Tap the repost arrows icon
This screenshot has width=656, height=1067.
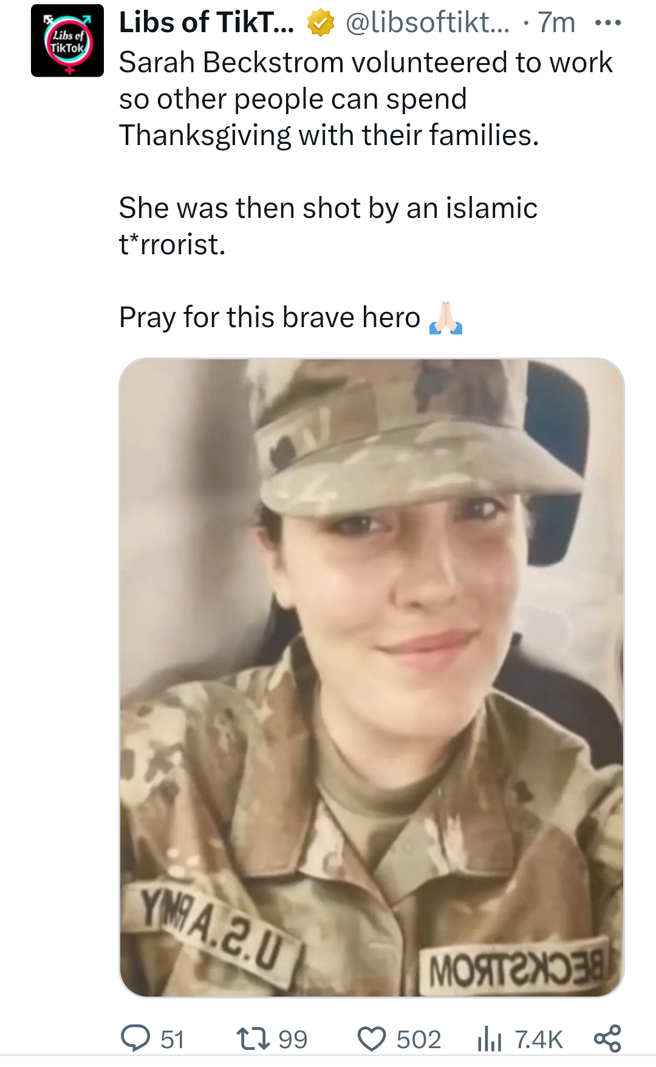tap(253, 1038)
